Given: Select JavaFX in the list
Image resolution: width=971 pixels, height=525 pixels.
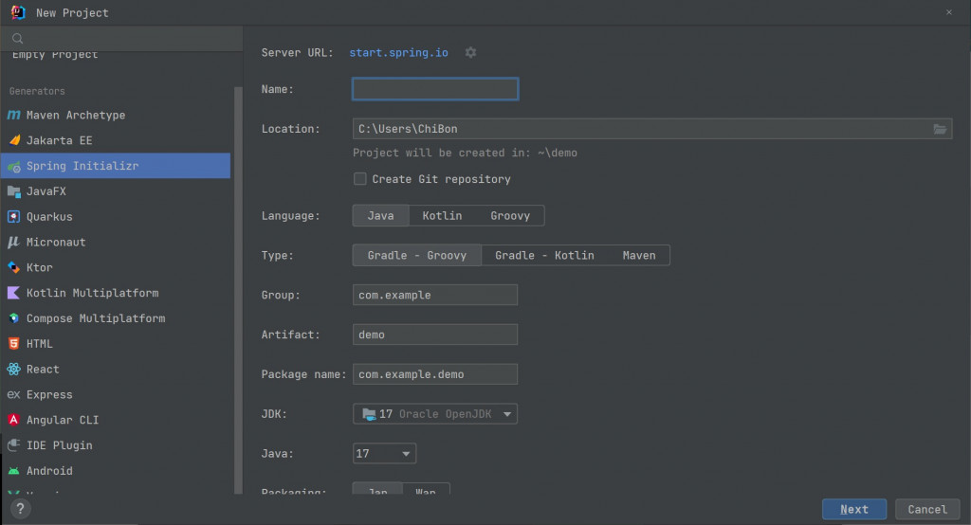Looking at the screenshot, I should pyautogui.click(x=116, y=191).
